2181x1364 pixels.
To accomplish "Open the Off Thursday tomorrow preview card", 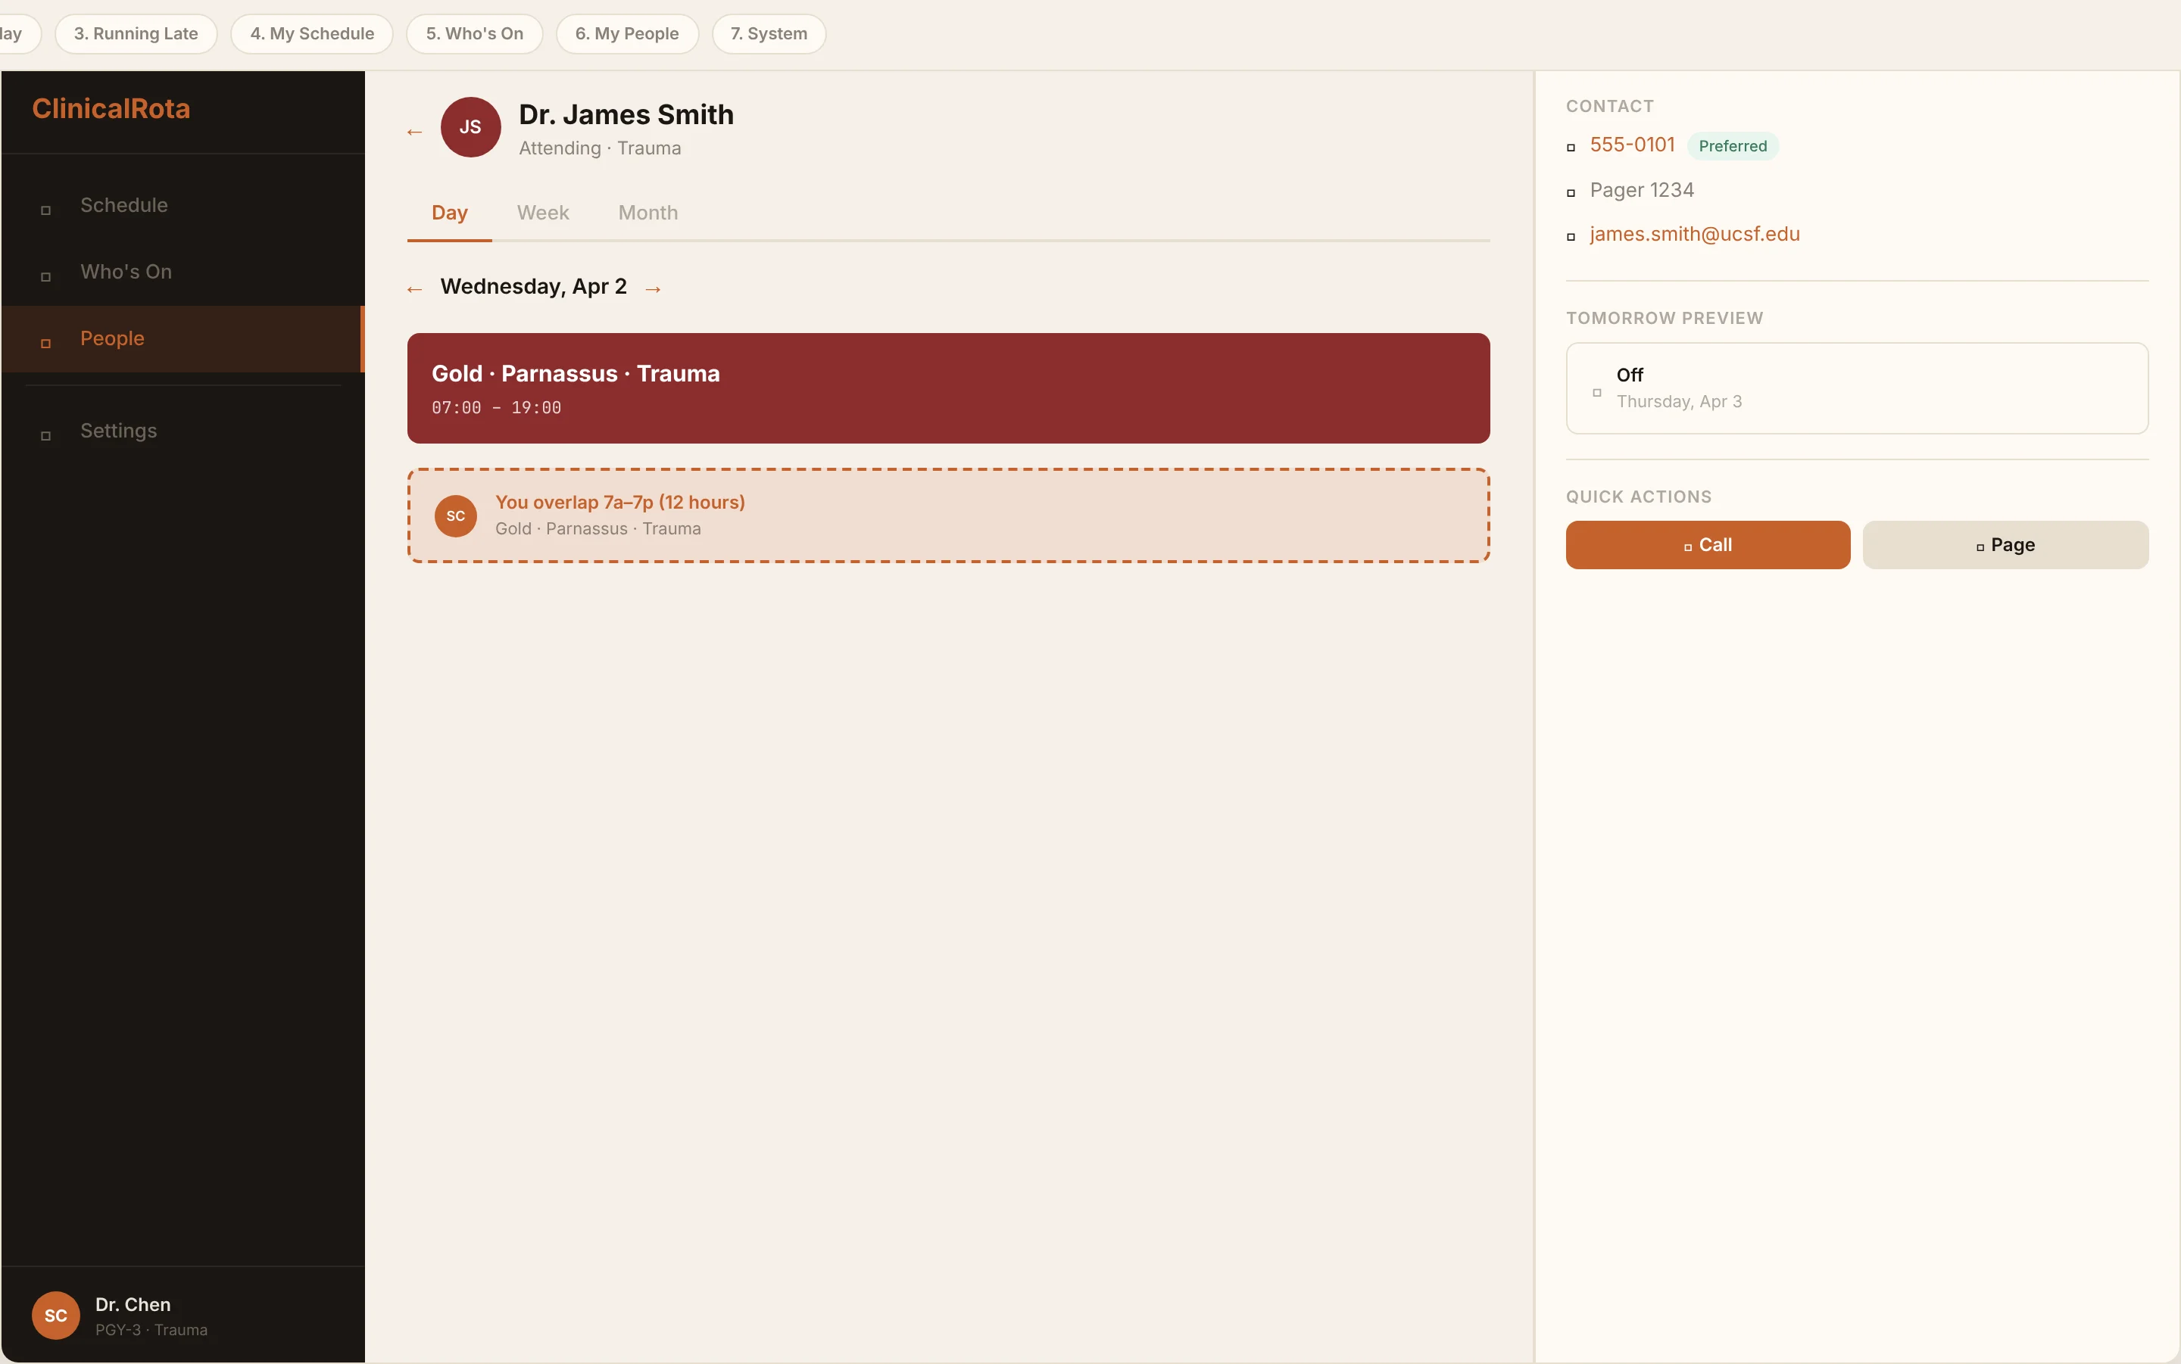I will [x=1856, y=388].
